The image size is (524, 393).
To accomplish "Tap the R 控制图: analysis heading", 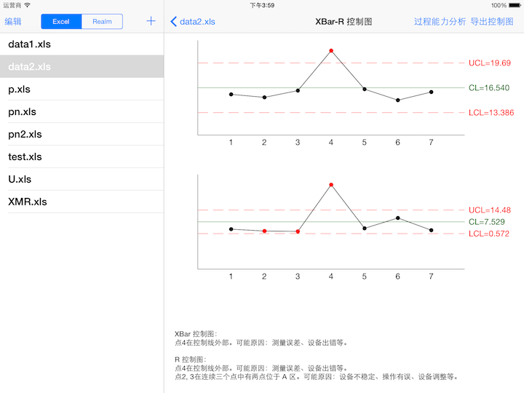I will pos(191,360).
